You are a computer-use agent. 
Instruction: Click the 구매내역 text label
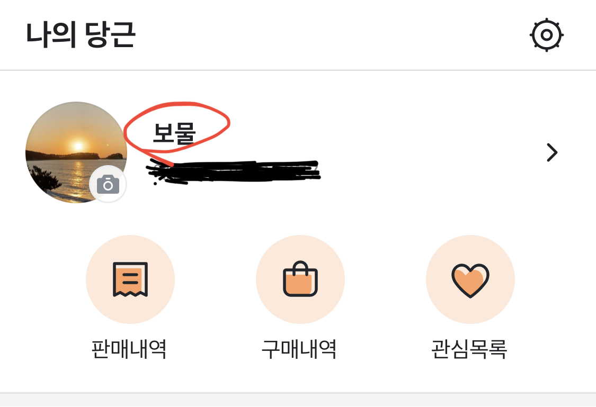point(299,349)
